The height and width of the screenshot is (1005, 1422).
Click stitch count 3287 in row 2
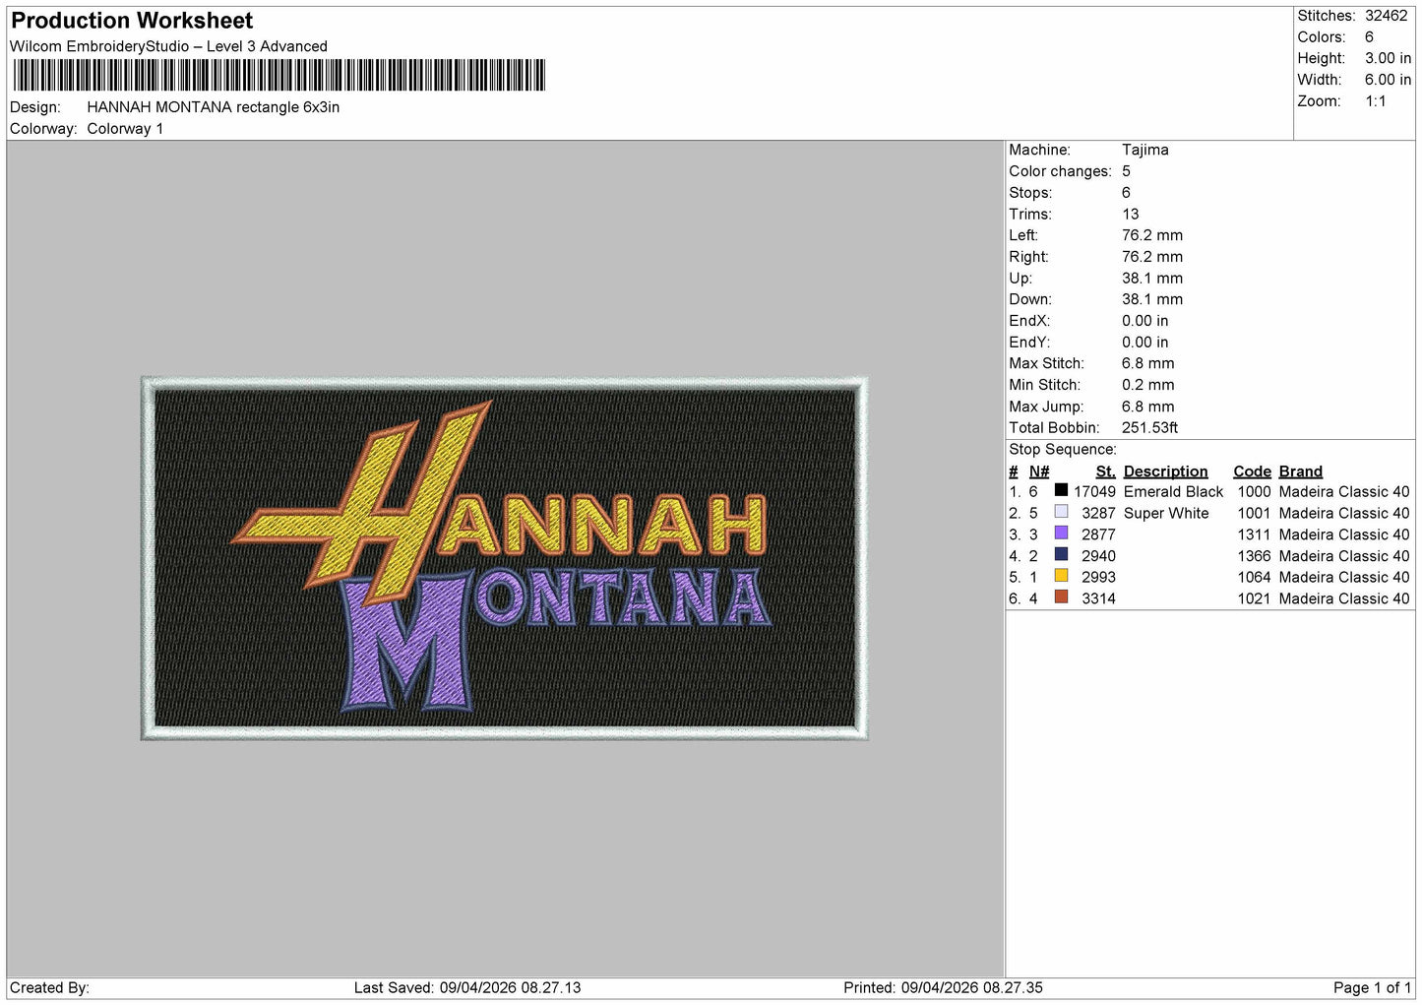[1098, 513]
